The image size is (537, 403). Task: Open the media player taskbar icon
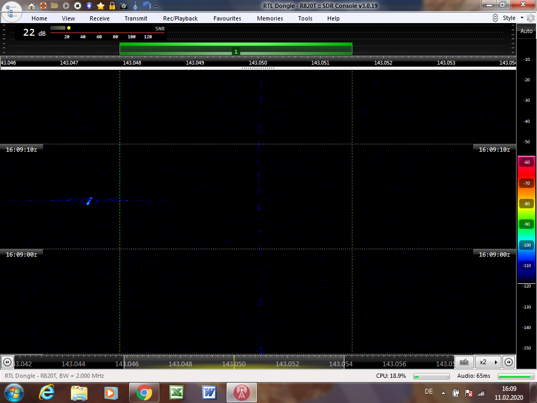111,393
